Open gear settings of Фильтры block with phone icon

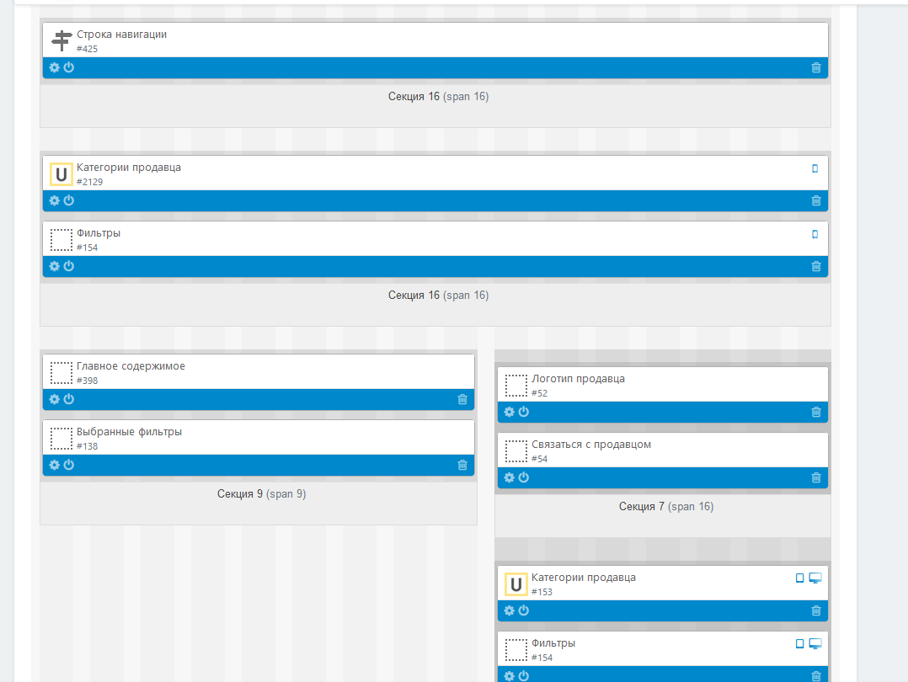click(55, 266)
